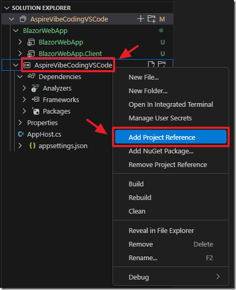Image resolution: width=236 pixels, height=290 pixels.
Task: Select the Analyzers tree row label
Action: [57, 88]
